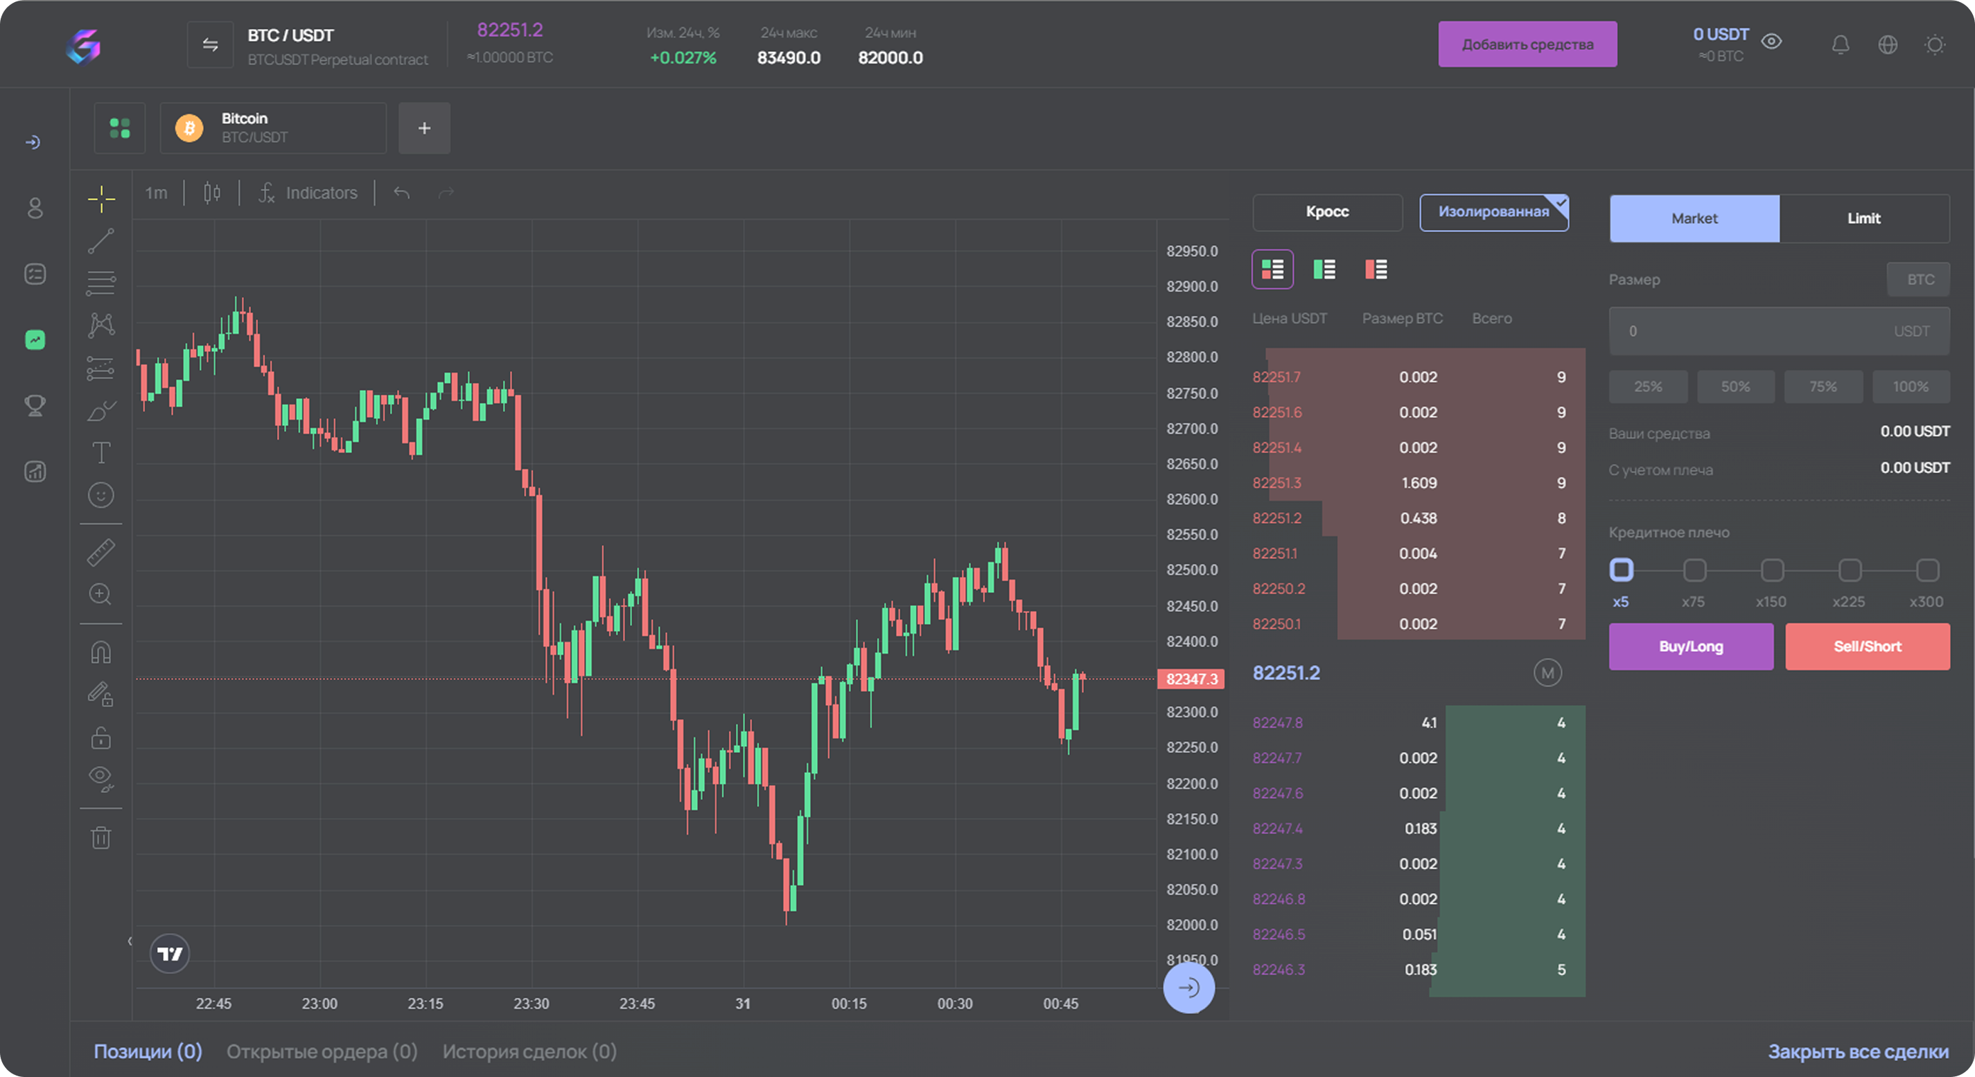Viewport: 1975px width, 1077px height.
Task: Select the Fibonacci retracement tool
Action: click(101, 283)
